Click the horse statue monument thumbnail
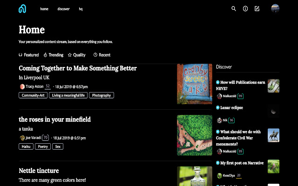 273,135
